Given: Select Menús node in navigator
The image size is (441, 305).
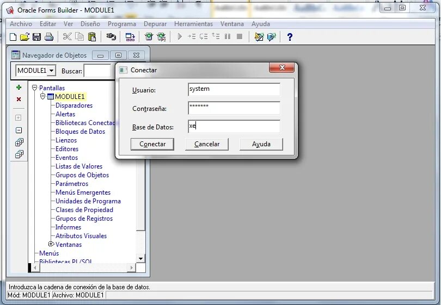Looking at the screenshot, I should [x=49, y=253].
